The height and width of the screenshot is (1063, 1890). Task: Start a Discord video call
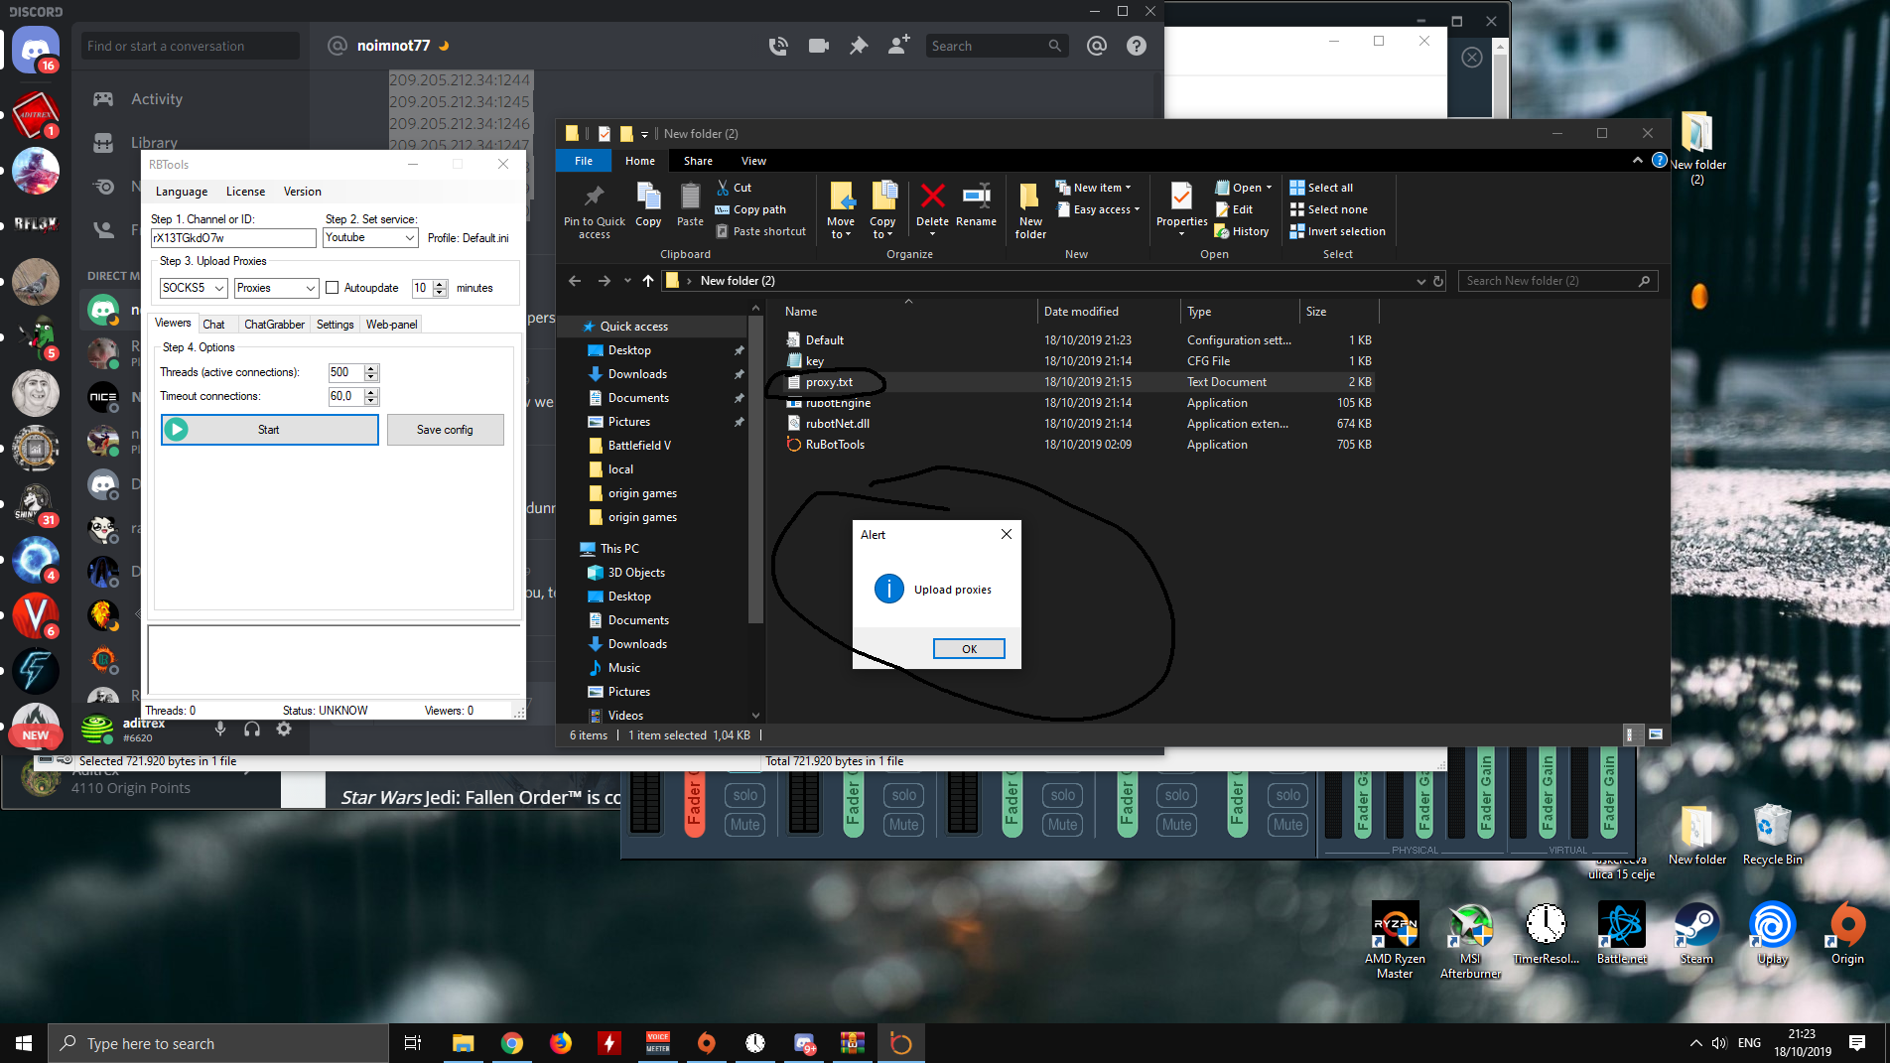point(819,46)
